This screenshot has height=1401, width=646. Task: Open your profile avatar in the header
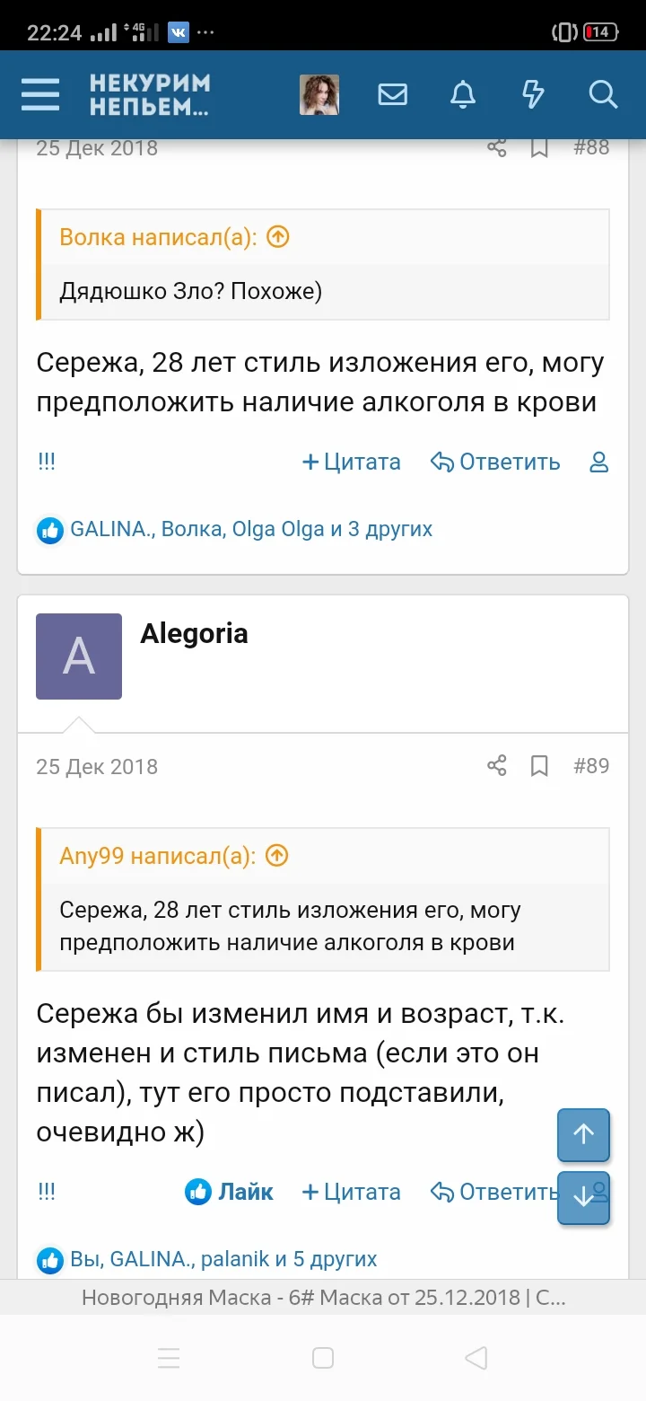319,94
